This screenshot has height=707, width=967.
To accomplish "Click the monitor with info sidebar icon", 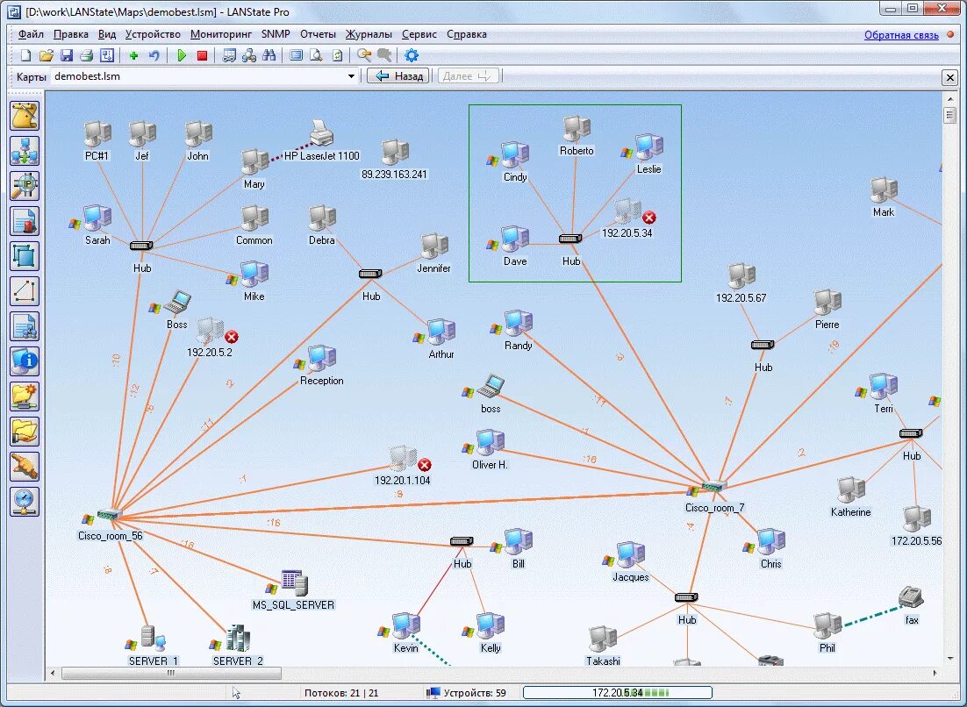I will 25,361.
